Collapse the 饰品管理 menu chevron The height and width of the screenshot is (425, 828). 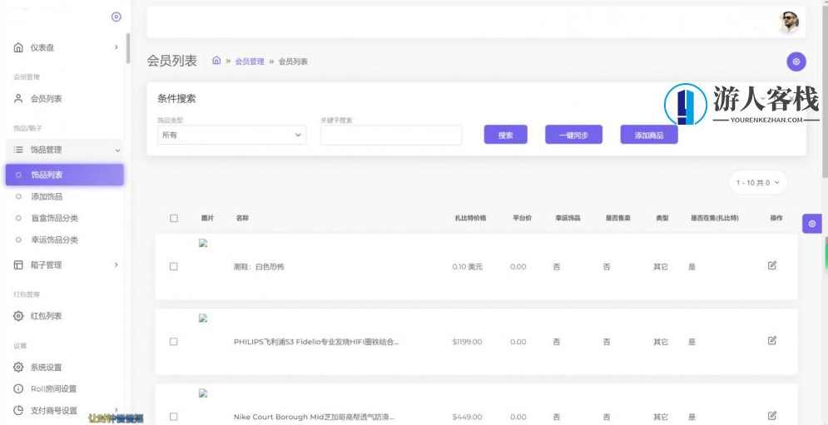pos(117,151)
